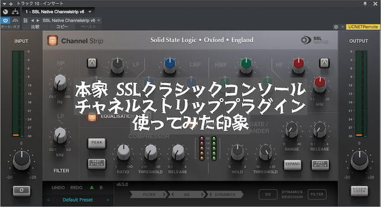Select previous preset left of Default Preset
The height and width of the screenshot is (207, 381).
coord(48,200)
